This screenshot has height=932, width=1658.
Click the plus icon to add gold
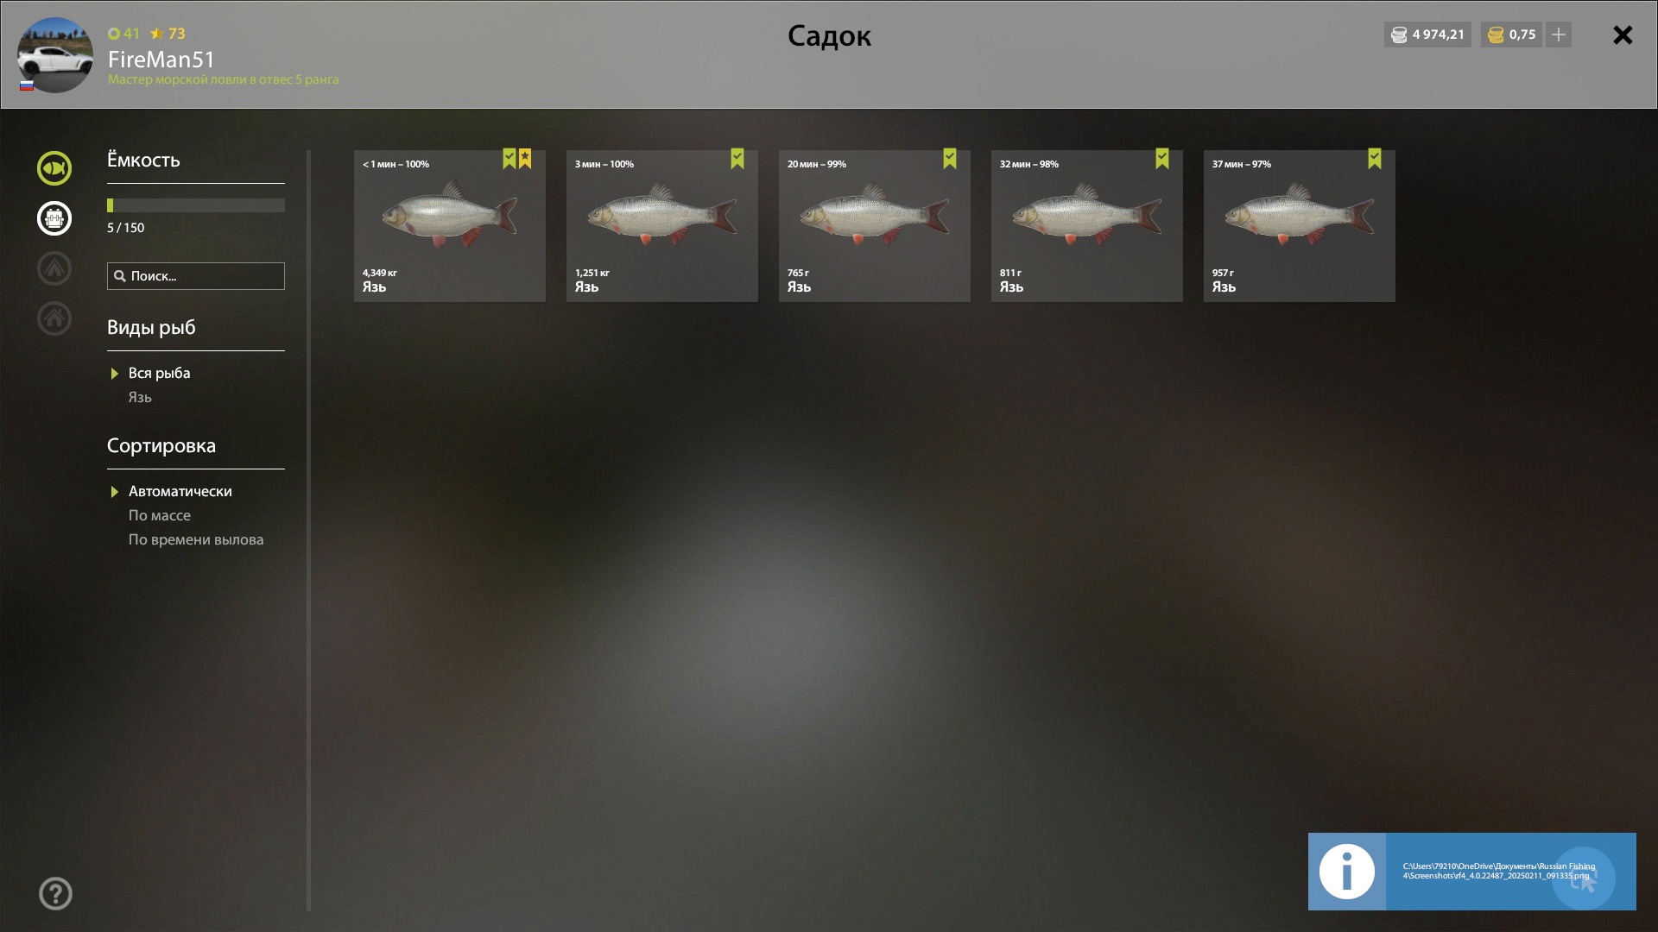pyautogui.click(x=1559, y=35)
